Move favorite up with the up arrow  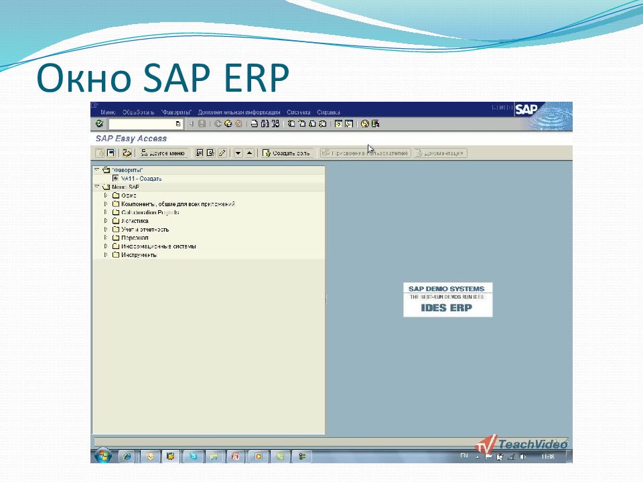pos(249,153)
